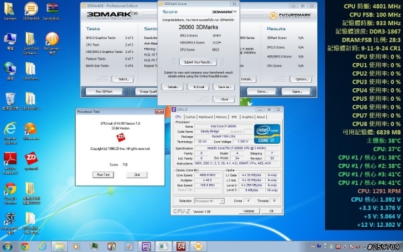
Task: Switch to the Caches tab in CPU-Z
Action: click(190, 117)
